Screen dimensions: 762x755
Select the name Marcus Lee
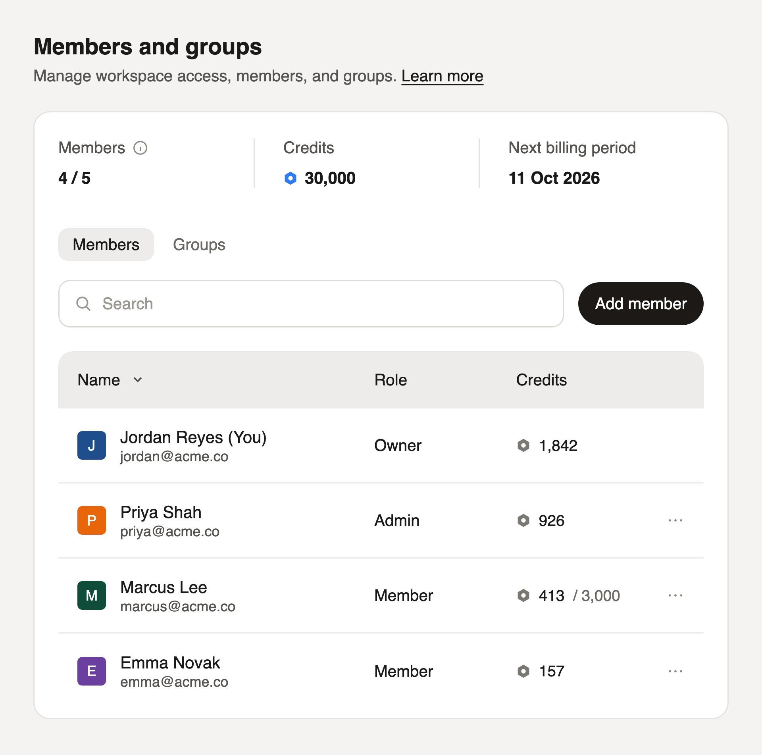164,587
